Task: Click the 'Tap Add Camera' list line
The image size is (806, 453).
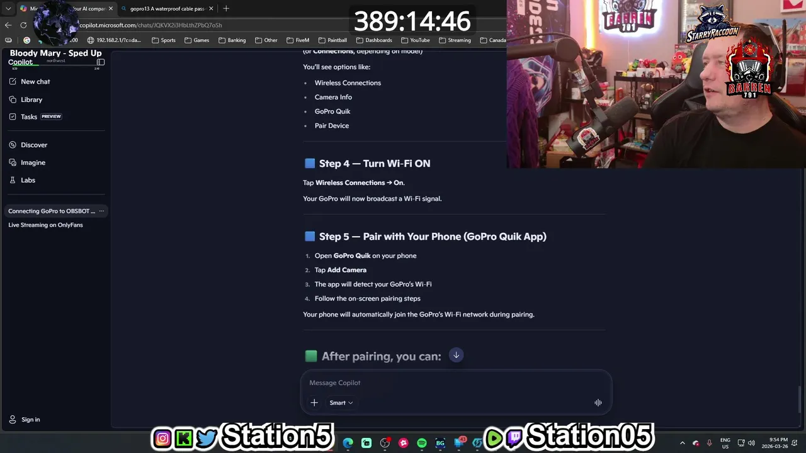Action: 341,270
